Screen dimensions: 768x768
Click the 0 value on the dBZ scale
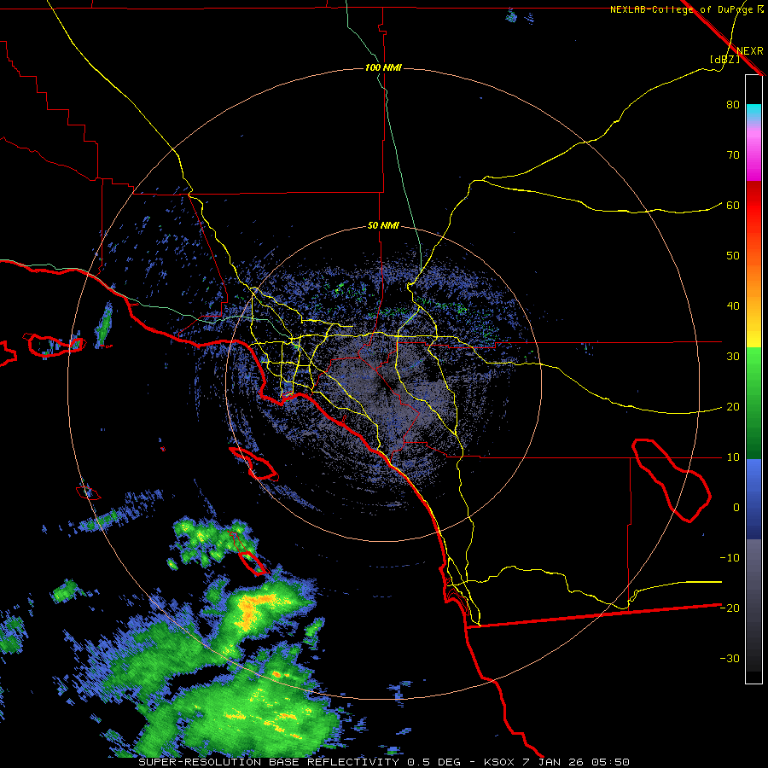(736, 508)
